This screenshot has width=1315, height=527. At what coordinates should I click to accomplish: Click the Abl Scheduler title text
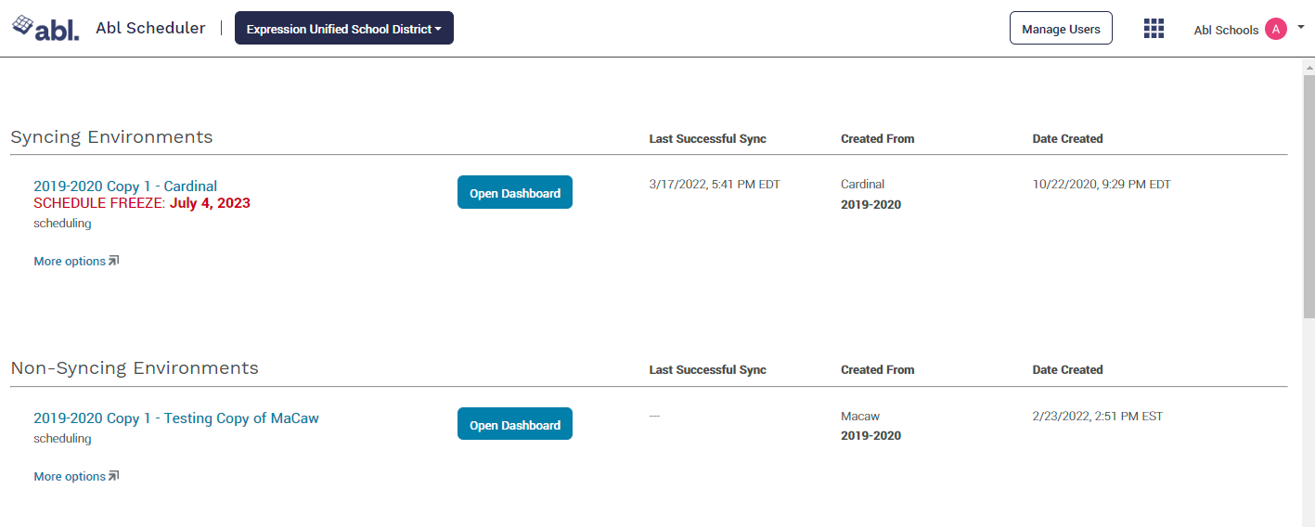pyautogui.click(x=150, y=29)
